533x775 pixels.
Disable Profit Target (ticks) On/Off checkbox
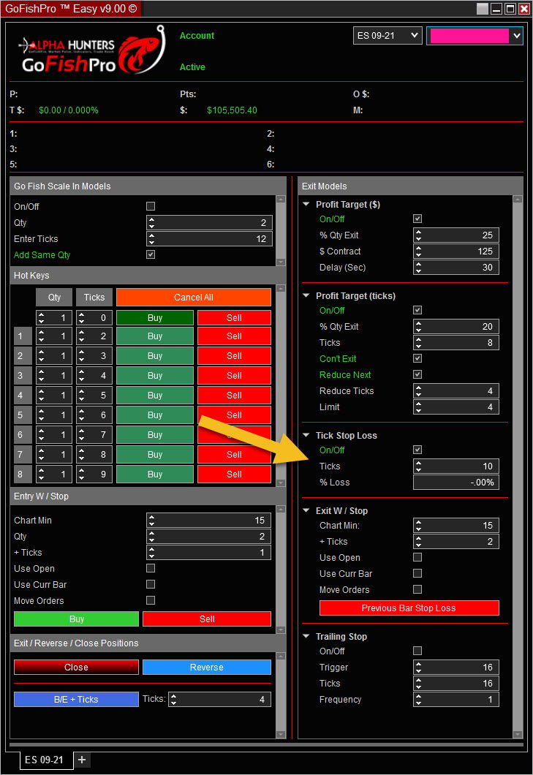[x=417, y=310]
